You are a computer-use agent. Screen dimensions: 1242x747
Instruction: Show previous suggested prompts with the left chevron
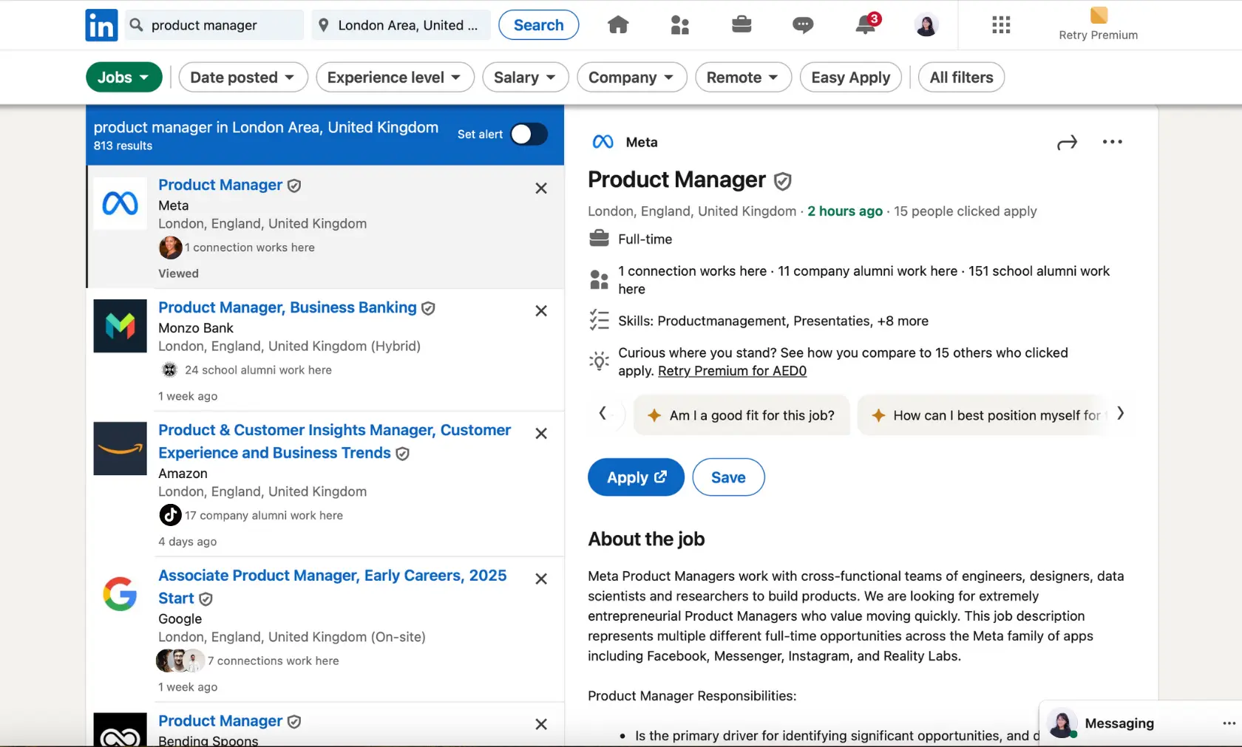tap(603, 414)
